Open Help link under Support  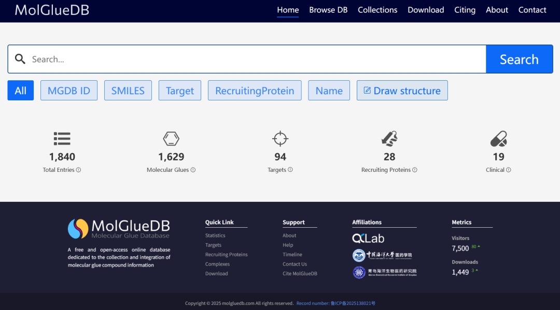click(x=288, y=245)
